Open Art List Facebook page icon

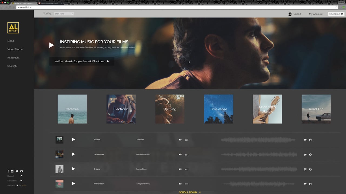[8, 171]
